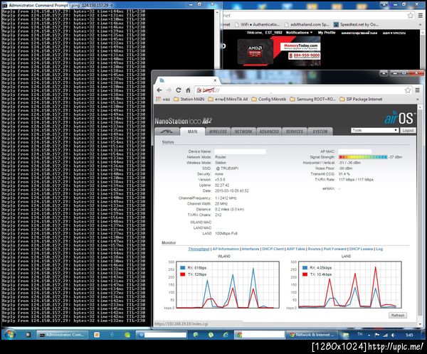Click the WLAN0 throughput graph
427x354 pixels.
click(x=228, y=284)
